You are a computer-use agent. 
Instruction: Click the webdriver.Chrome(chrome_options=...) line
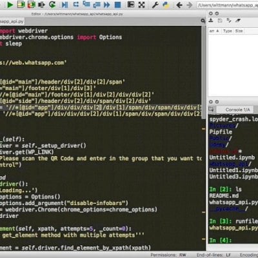pyautogui.click(x=79, y=210)
